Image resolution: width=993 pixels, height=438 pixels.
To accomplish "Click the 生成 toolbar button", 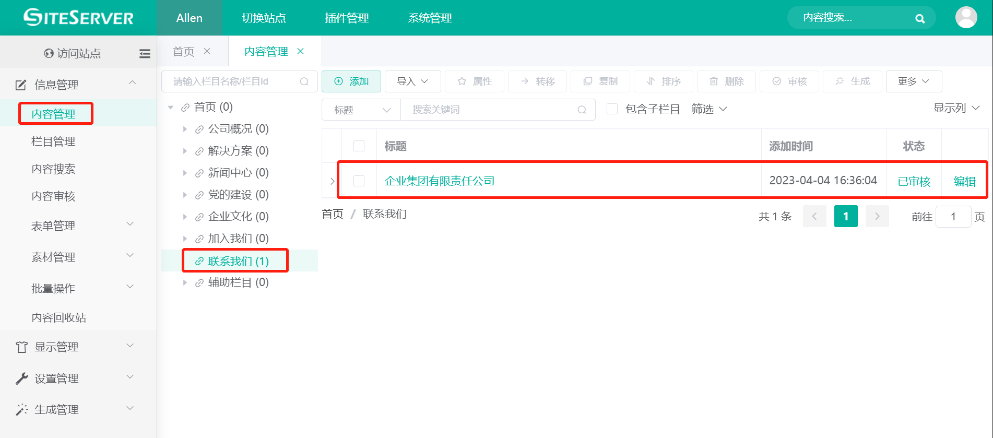I will click(x=852, y=81).
